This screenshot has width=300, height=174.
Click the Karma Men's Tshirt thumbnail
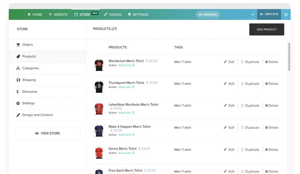pyautogui.click(x=99, y=153)
